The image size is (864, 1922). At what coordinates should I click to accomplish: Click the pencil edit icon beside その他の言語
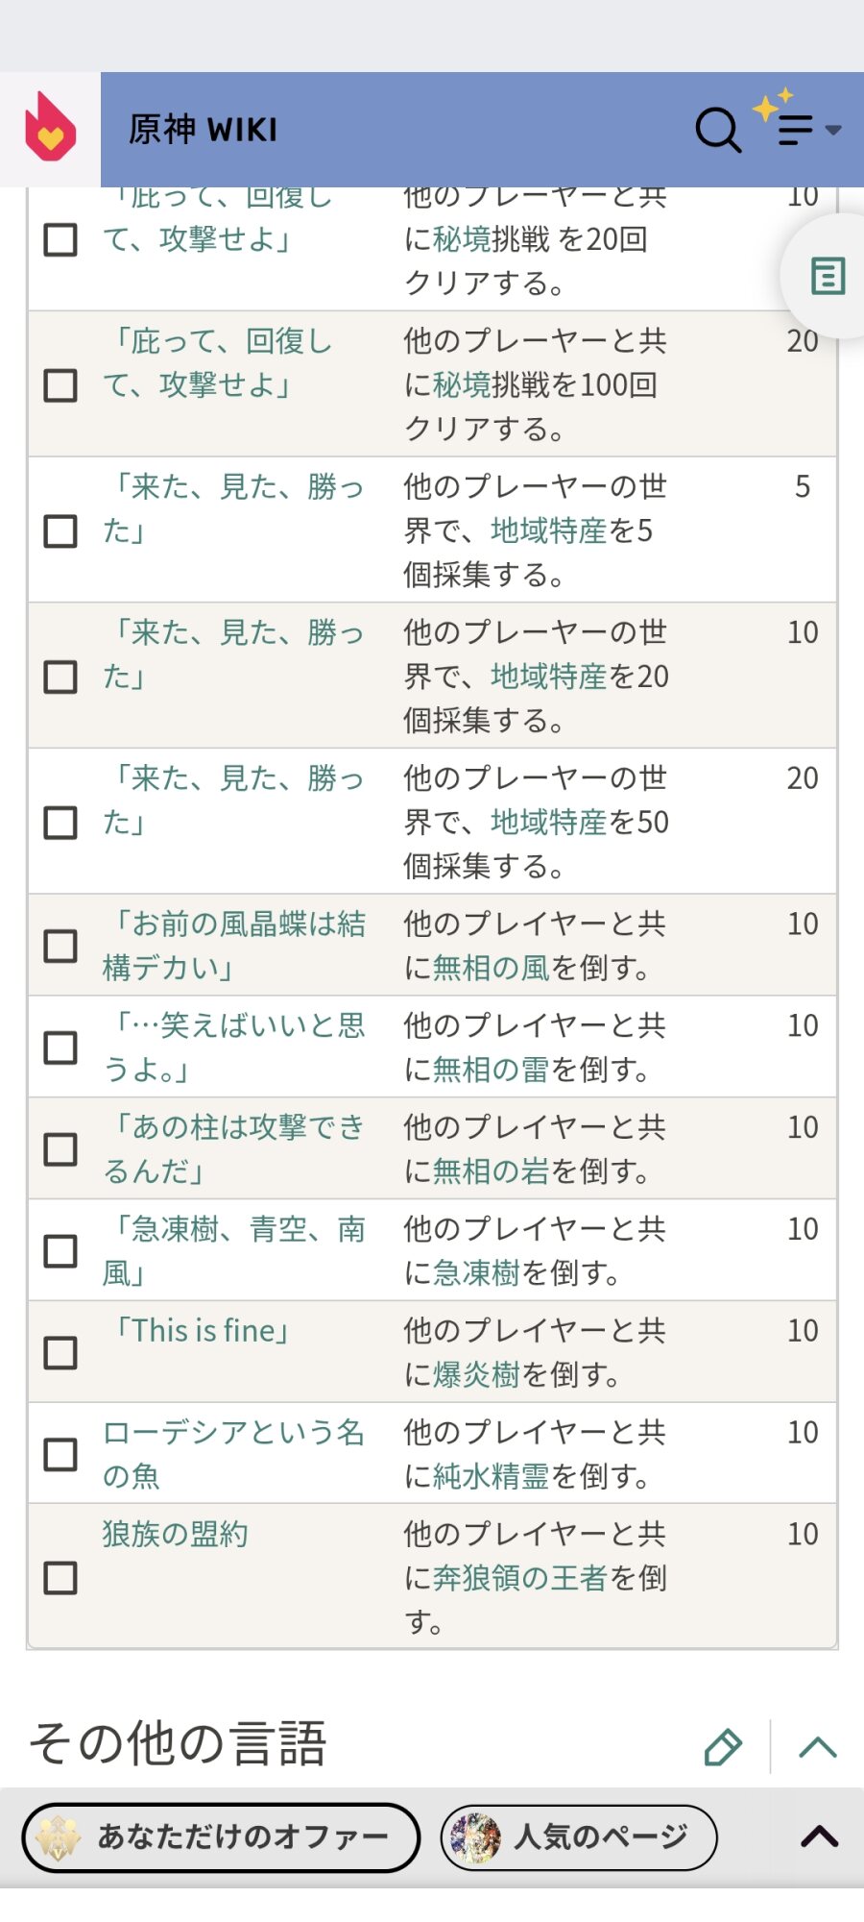pos(723,1748)
